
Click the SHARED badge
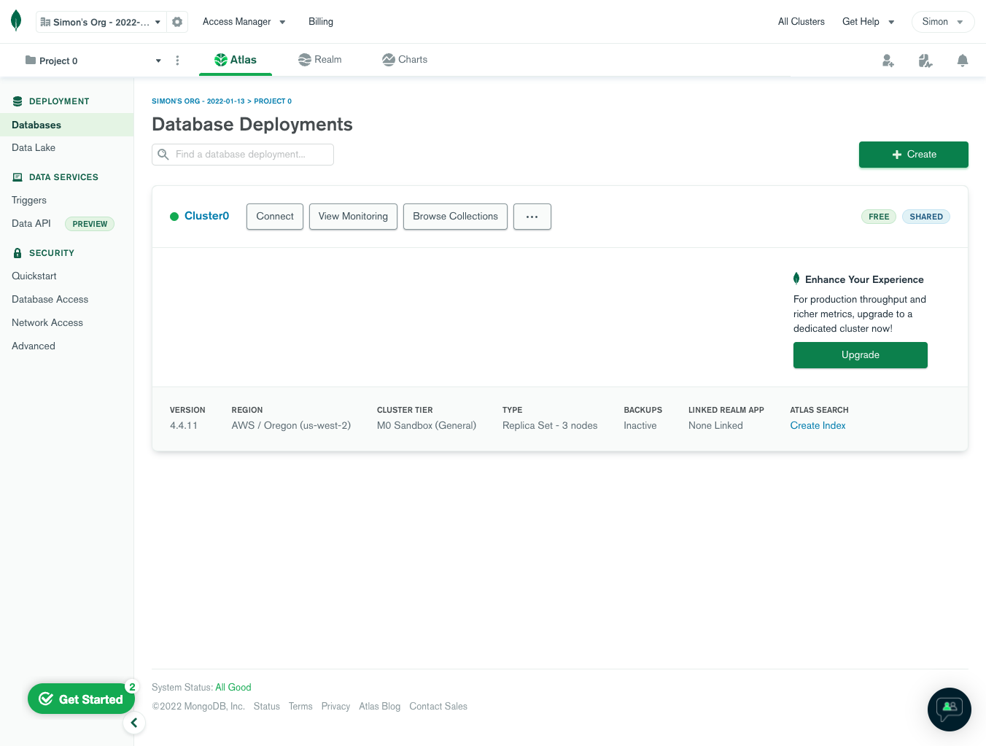[926, 217]
